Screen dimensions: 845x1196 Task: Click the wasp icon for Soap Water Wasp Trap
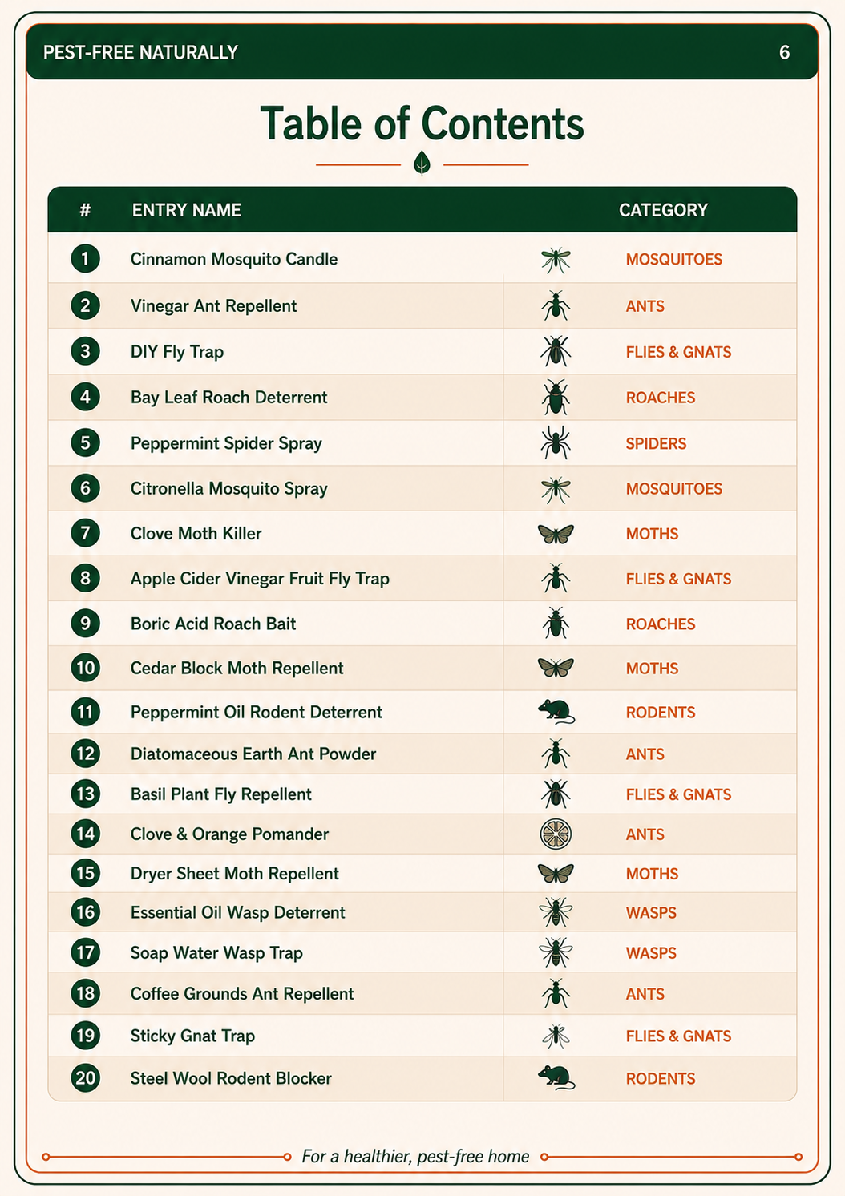click(x=556, y=953)
